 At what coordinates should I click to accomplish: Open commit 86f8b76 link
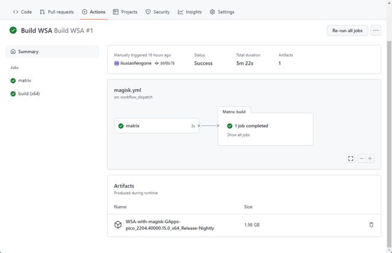pos(167,63)
